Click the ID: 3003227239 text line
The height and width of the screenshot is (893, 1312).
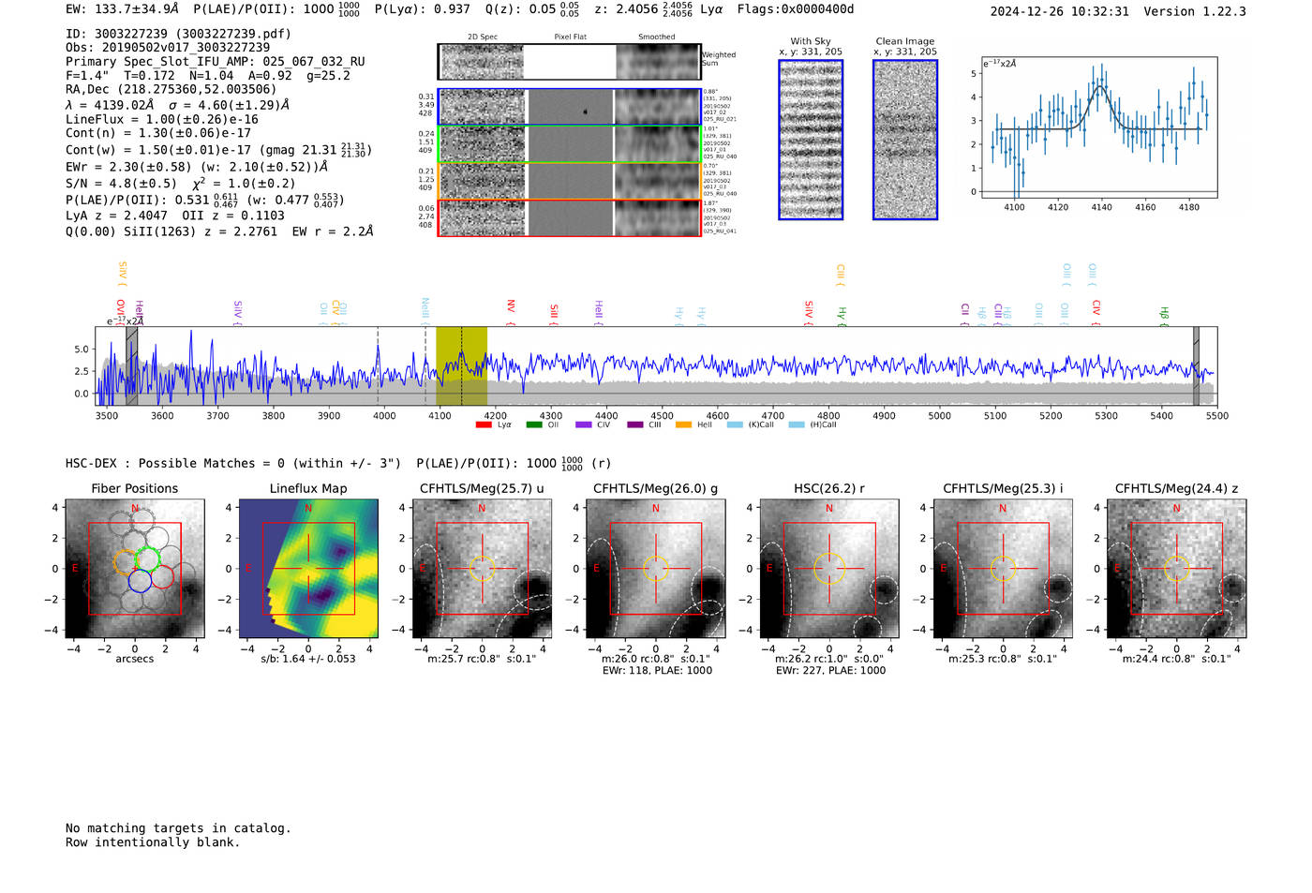coord(178,34)
